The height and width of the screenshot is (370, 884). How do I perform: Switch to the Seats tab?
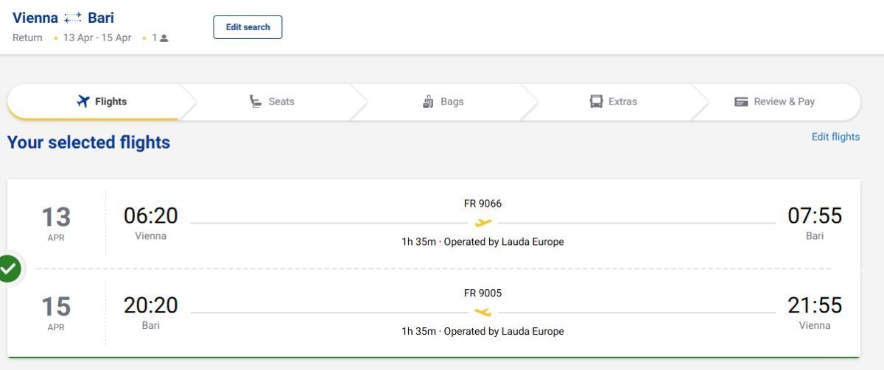click(x=271, y=102)
